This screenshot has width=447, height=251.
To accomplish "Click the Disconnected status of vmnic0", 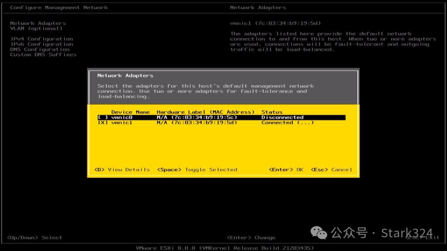I will click(x=283, y=117).
